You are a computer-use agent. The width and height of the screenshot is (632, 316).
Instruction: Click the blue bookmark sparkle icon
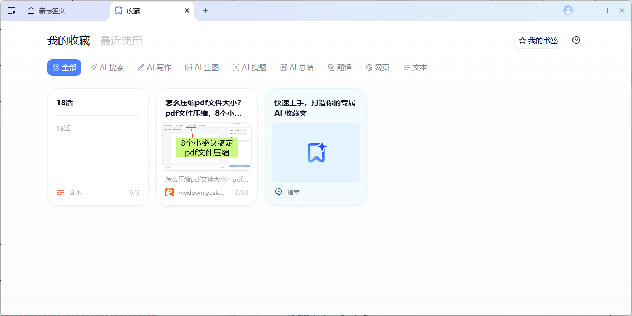click(x=316, y=153)
